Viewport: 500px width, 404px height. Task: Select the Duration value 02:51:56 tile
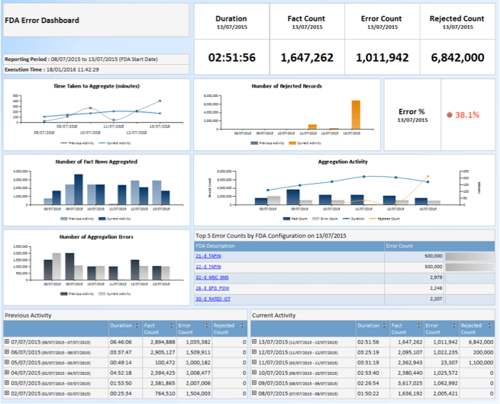click(232, 57)
